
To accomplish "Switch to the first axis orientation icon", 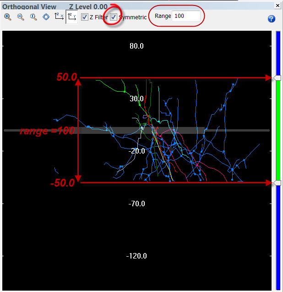I will pyautogui.click(x=59, y=17).
